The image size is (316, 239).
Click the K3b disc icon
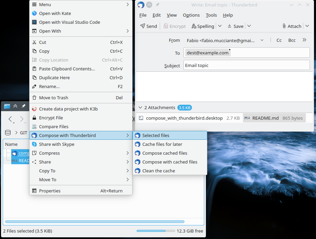coord(34,109)
